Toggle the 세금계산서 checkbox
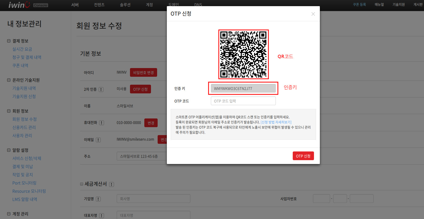 click(x=82, y=184)
